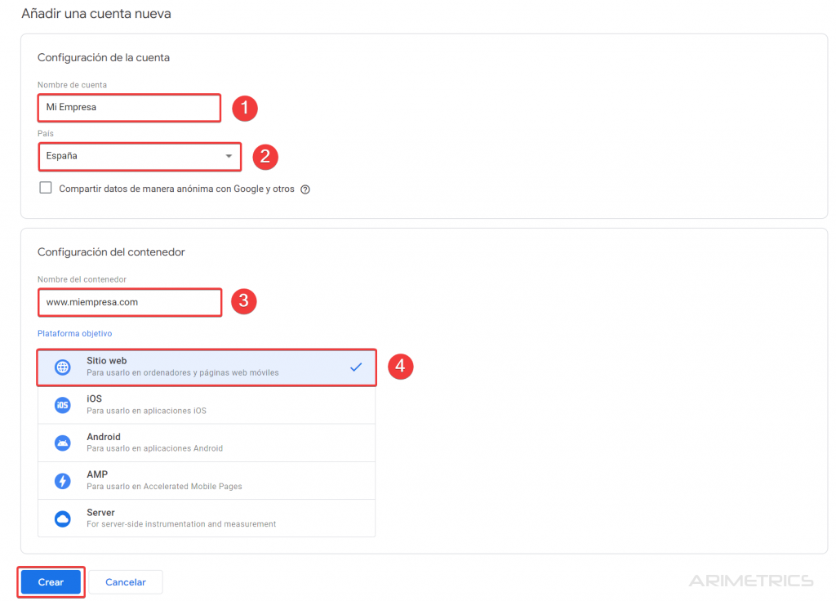Click the Android robot icon
Screen dimensions: 836x601
click(x=62, y=443)
